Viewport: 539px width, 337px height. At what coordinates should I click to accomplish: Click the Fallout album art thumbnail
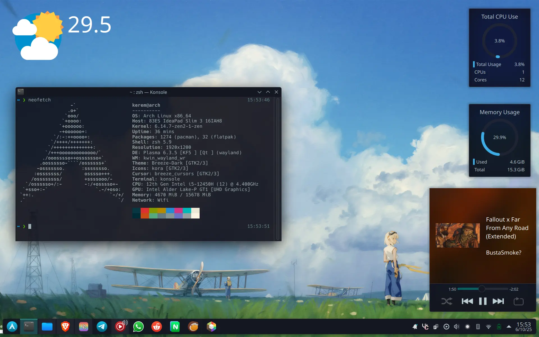458,235
